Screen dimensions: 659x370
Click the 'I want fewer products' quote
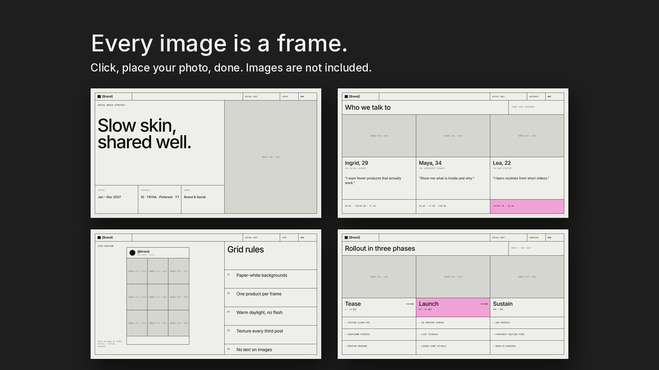coord(373,180)
